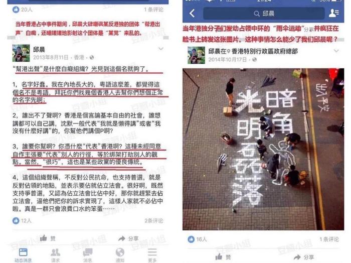Open 邱晨 profile avatar on right post
Viewport: 351px width, 263px height.
[196, 55]
